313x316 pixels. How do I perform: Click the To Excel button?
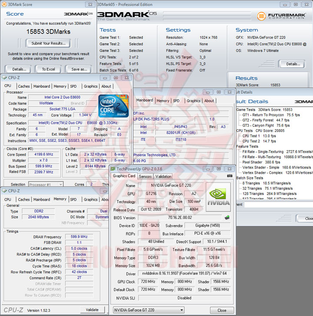pos(48,69)
